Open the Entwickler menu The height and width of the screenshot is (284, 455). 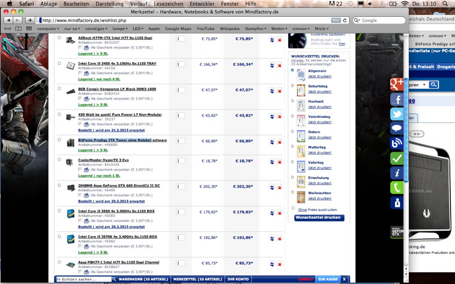click(x=202, y=4)
